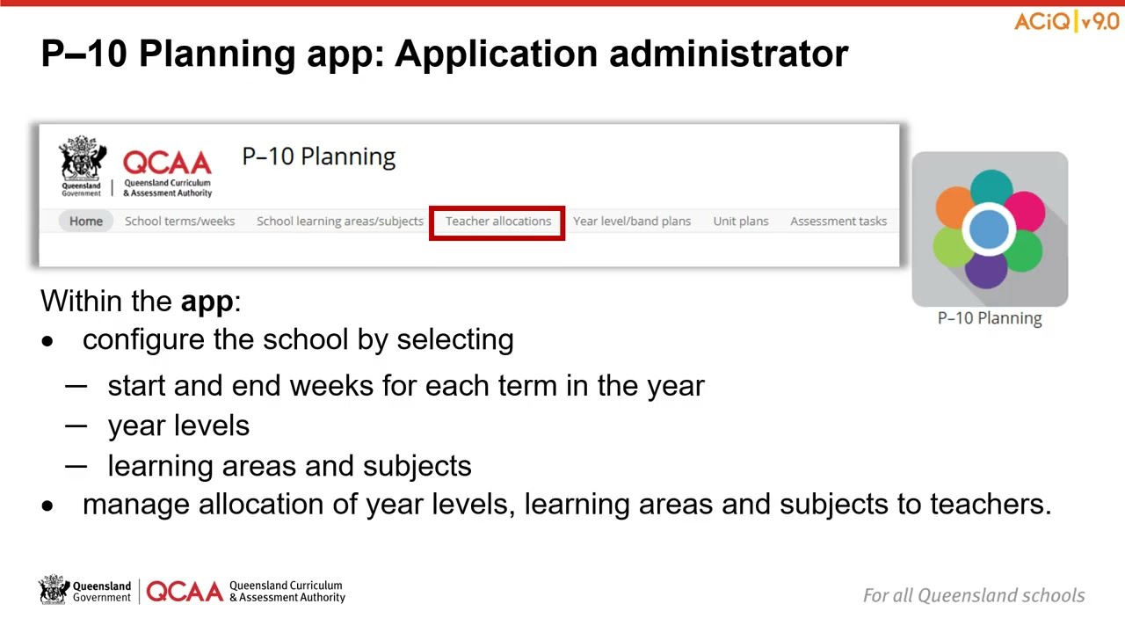Open the Assessment tasks tab
This screenshot has width=1125, height=633.
[838, 222]
